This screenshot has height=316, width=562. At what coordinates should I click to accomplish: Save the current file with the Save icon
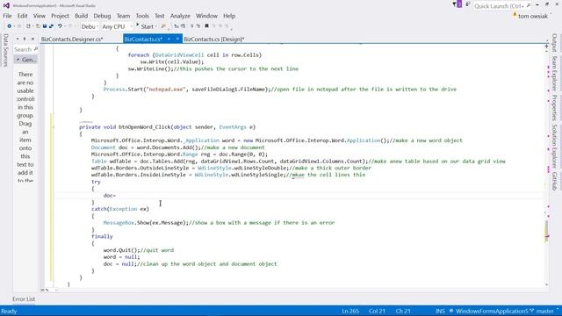click(x=45, y=26)
